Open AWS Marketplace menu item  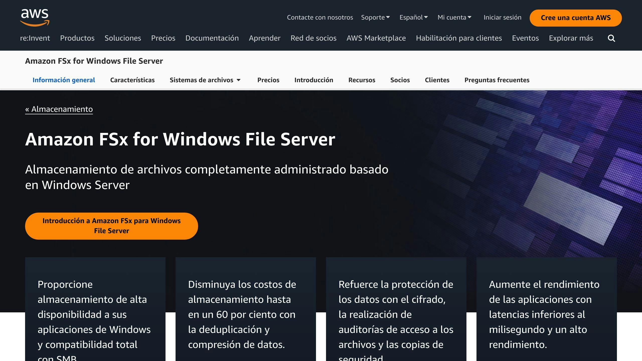click(x=376, y=38)
